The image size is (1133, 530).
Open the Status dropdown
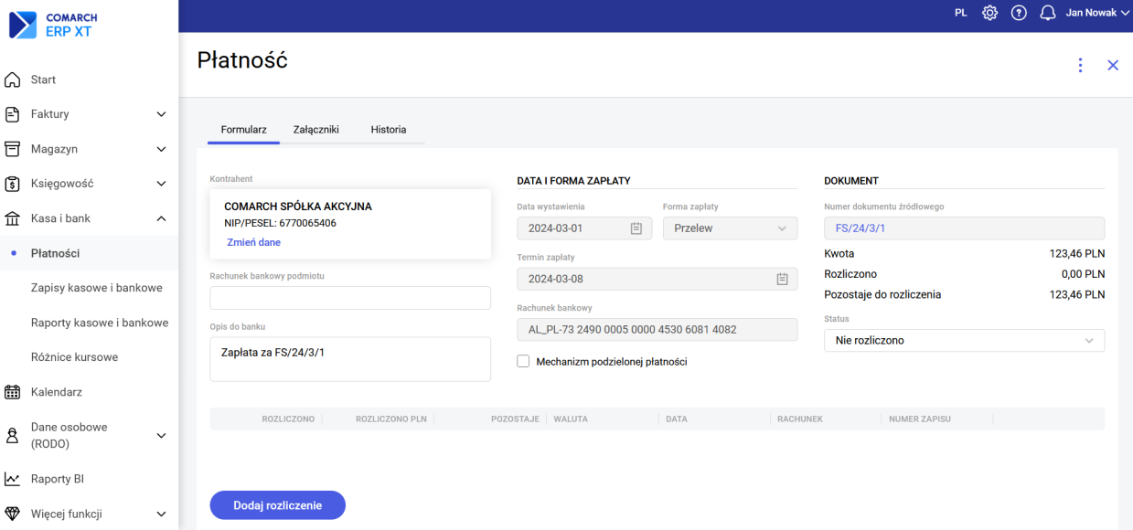tap(964, 340)
